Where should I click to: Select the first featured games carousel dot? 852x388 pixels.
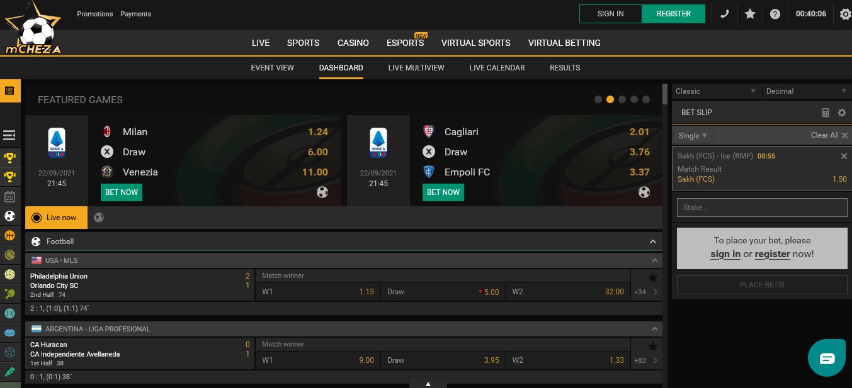598,99
